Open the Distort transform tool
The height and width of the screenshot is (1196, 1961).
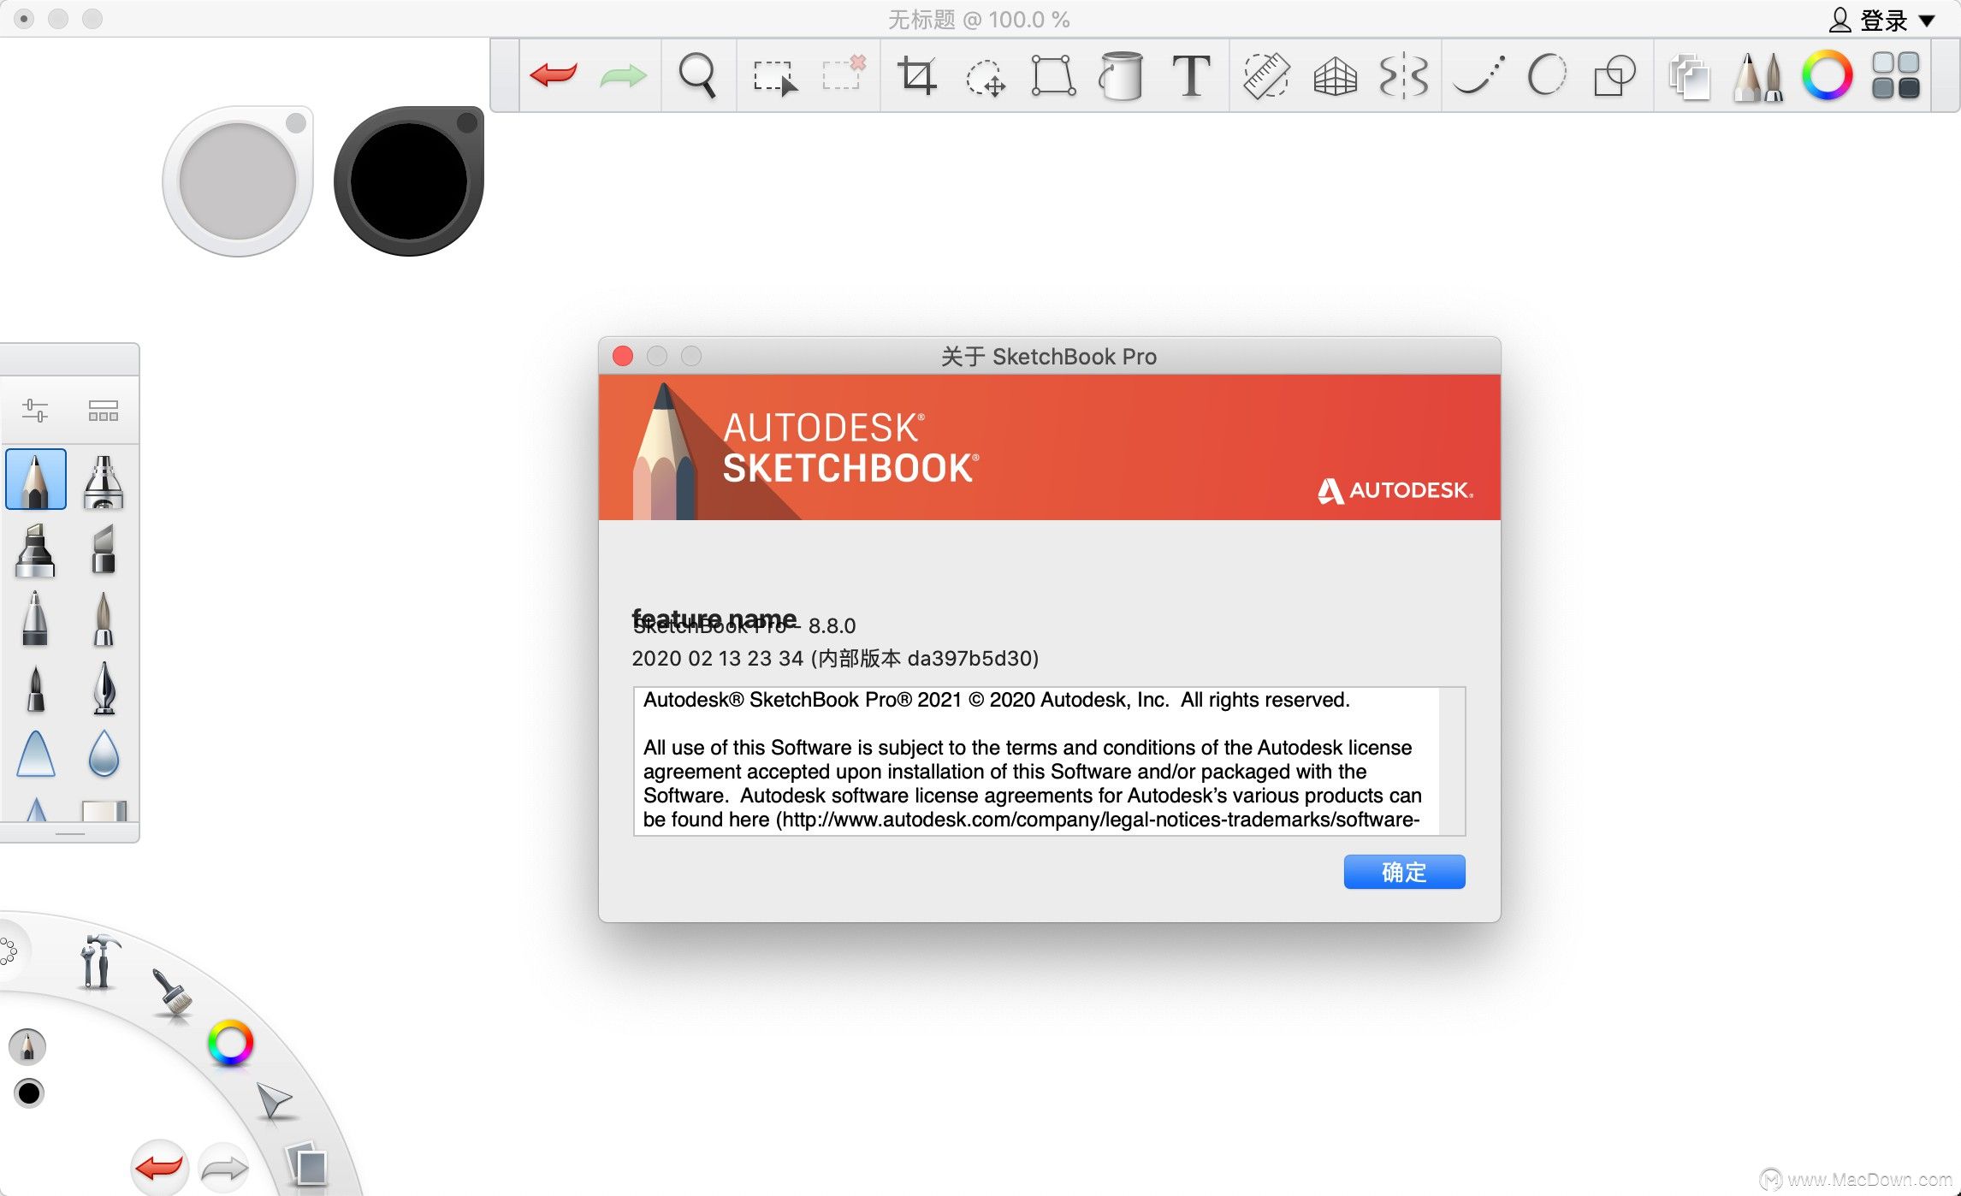pyautogui.click(x=1053, y=76)
